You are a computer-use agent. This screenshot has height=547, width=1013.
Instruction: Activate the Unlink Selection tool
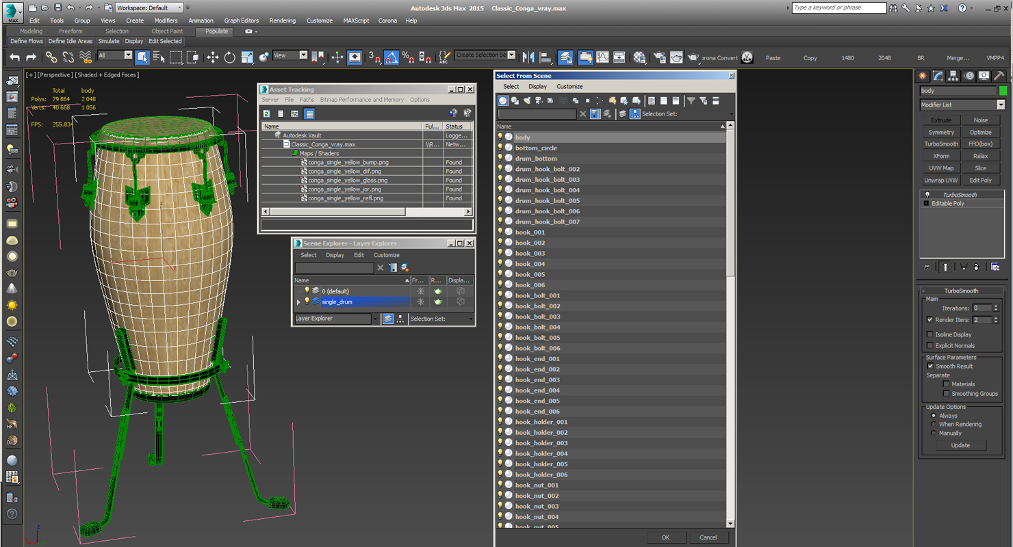click(68, 57)
